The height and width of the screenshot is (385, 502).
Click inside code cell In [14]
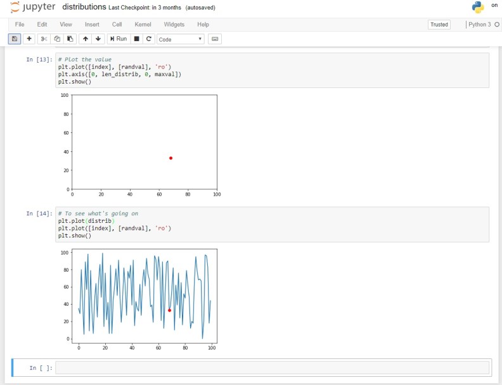point(272,224)
